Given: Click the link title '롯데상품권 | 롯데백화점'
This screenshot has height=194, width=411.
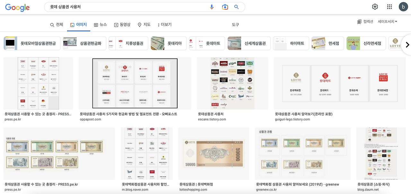Looking at the screenshot, I should (196, 184).
